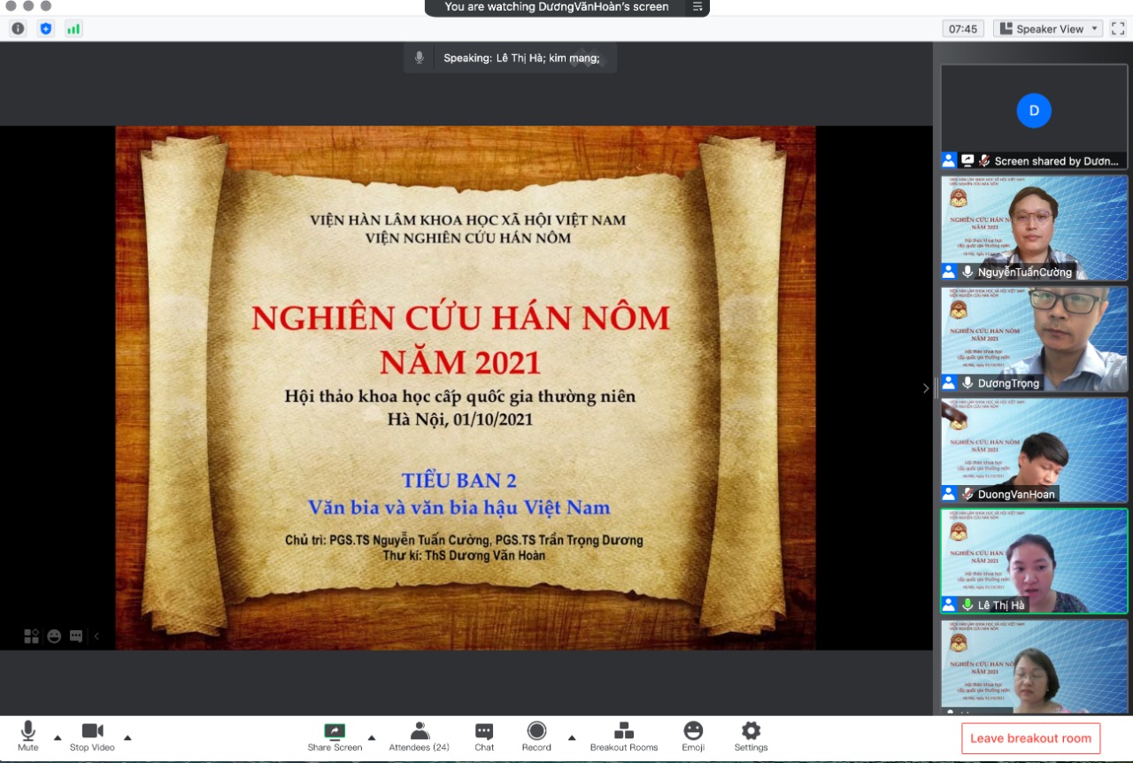Open Zoom Settings gear
Image resolution: width=1133 pixels, height=763 pixels.
[x=751, y=735]
